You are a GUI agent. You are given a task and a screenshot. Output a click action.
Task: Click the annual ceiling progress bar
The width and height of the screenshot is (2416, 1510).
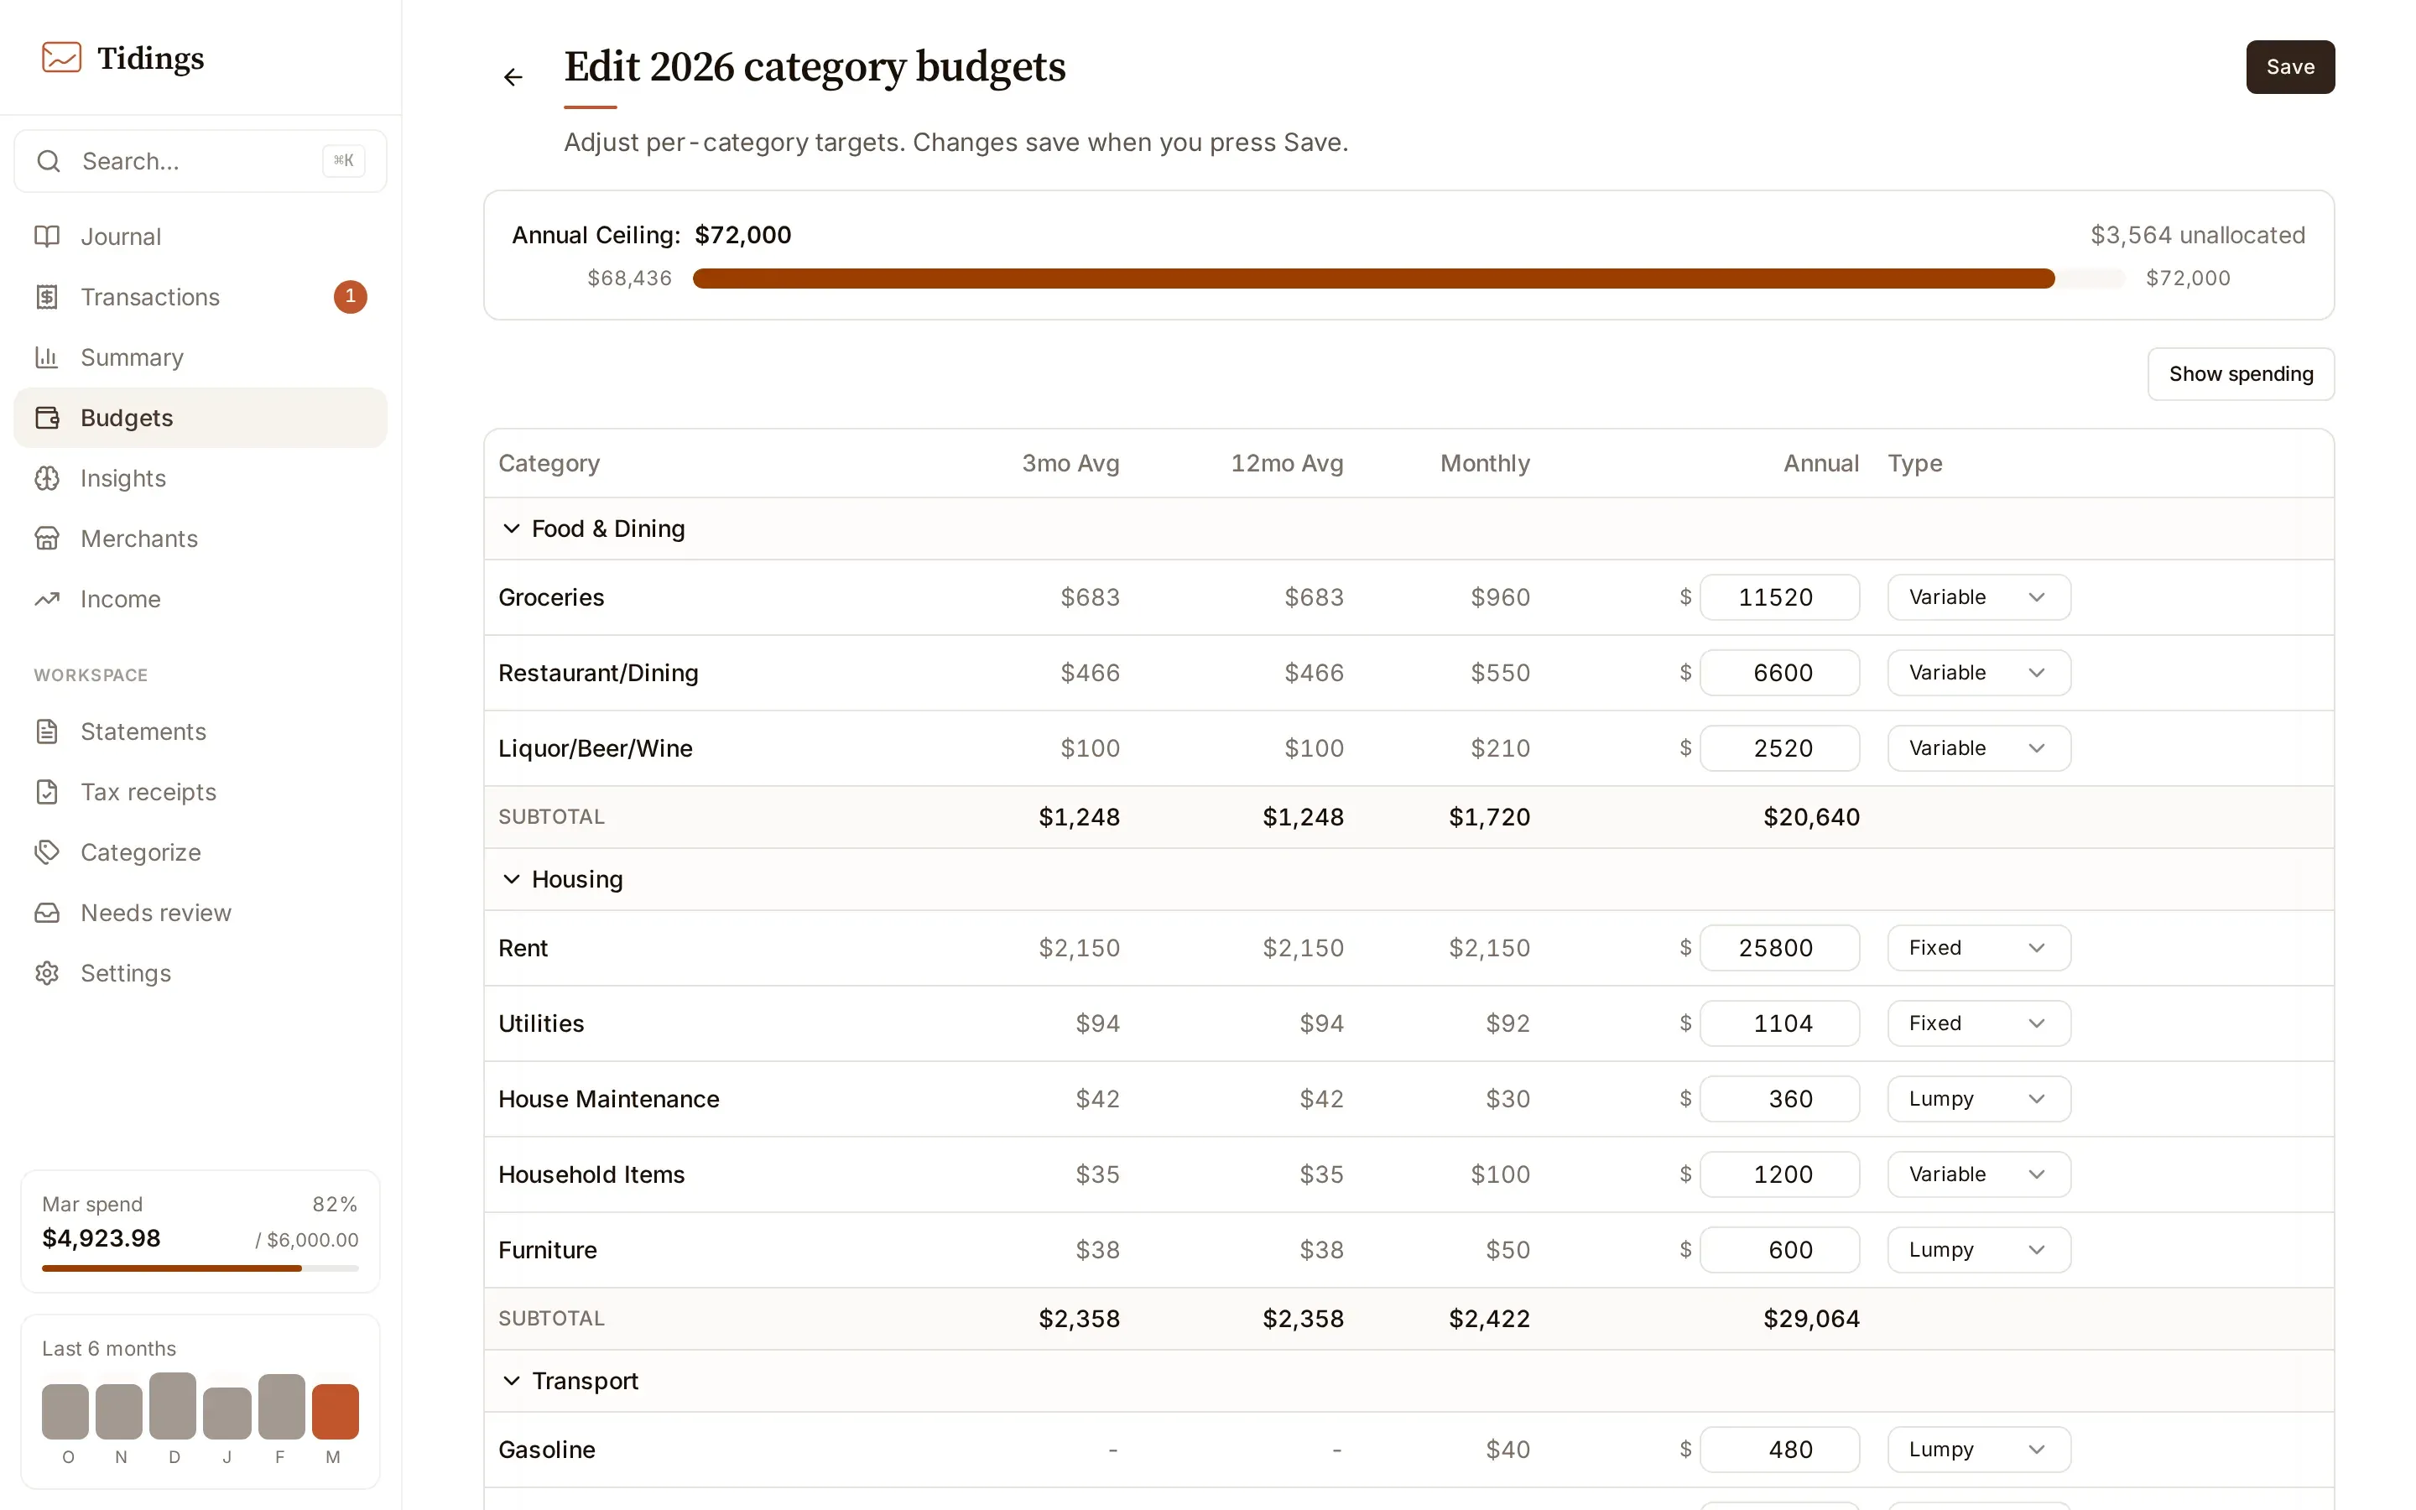(1408, 279)
